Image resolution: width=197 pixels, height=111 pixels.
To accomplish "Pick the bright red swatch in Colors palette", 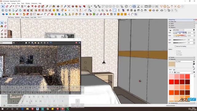I will pos(171,82).
